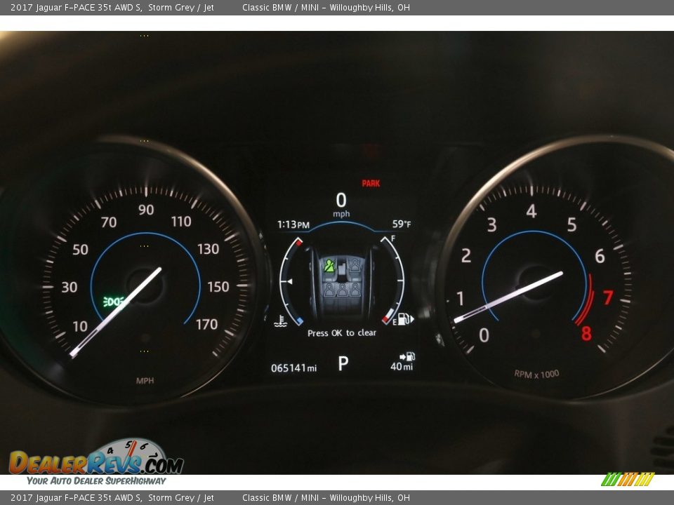
Task: Click the 30 mark on the speedometer
Action: [70, 287]
